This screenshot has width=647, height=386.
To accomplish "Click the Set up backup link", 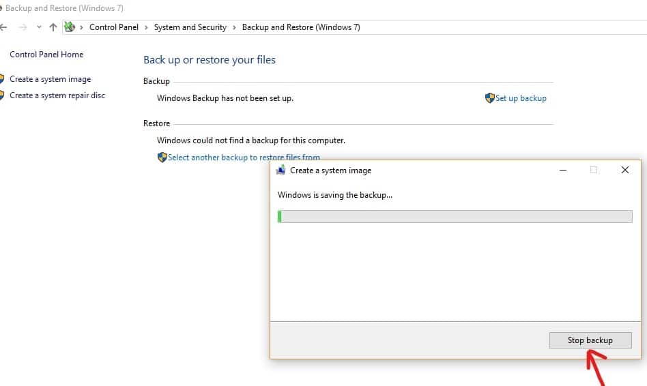I will tap(521, 98).
